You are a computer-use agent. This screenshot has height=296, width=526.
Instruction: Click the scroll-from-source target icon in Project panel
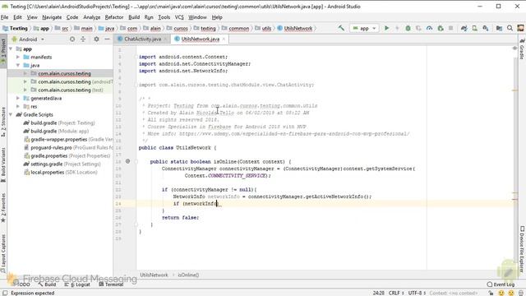[x=72, y=39]
